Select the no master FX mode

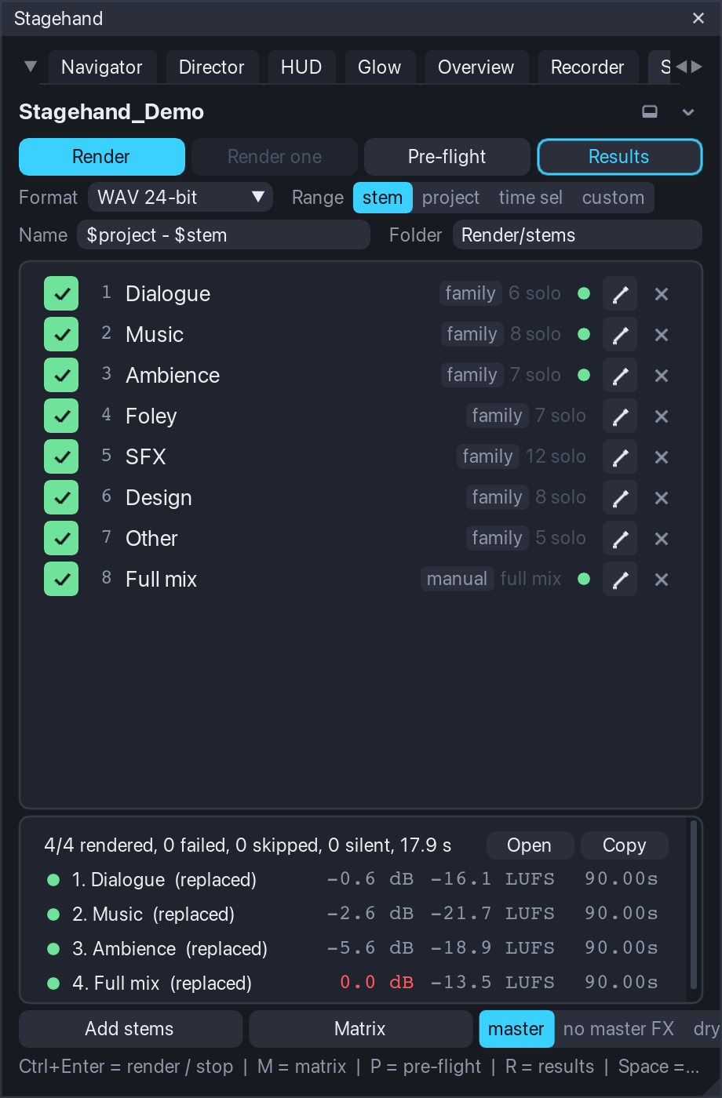[619, 1029]
